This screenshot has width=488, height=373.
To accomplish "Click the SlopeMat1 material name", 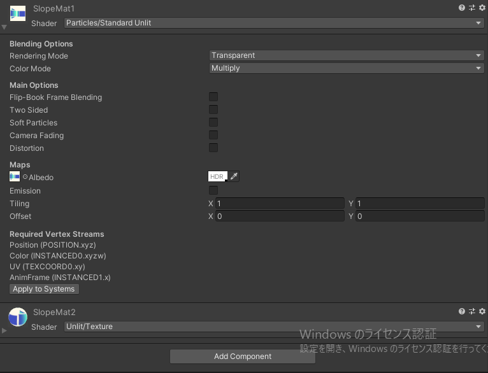I will (x=54, y=9).
